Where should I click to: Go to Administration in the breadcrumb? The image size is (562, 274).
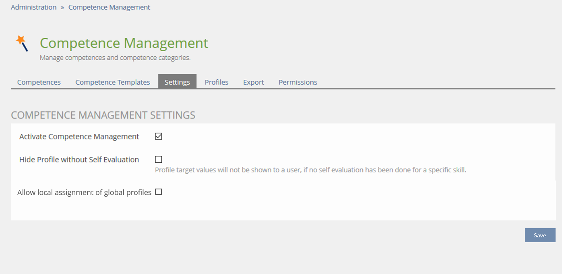tap(33, 7)
